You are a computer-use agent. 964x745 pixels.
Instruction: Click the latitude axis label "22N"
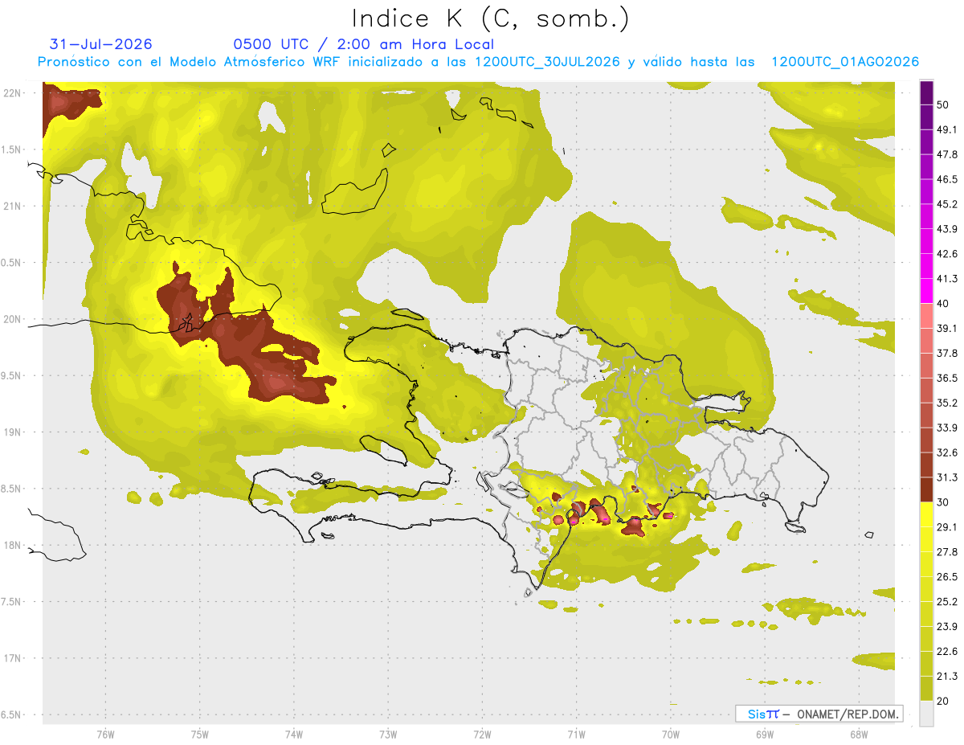[13, 93]
